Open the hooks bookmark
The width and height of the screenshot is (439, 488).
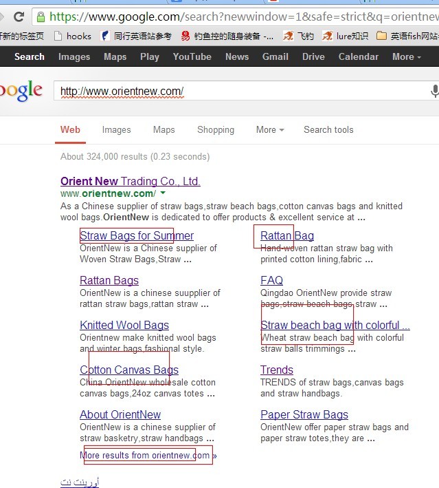[73, 36]
